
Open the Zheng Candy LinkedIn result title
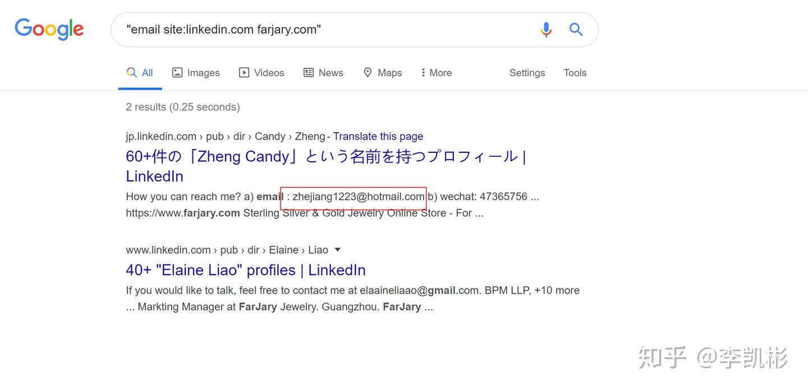325,156
